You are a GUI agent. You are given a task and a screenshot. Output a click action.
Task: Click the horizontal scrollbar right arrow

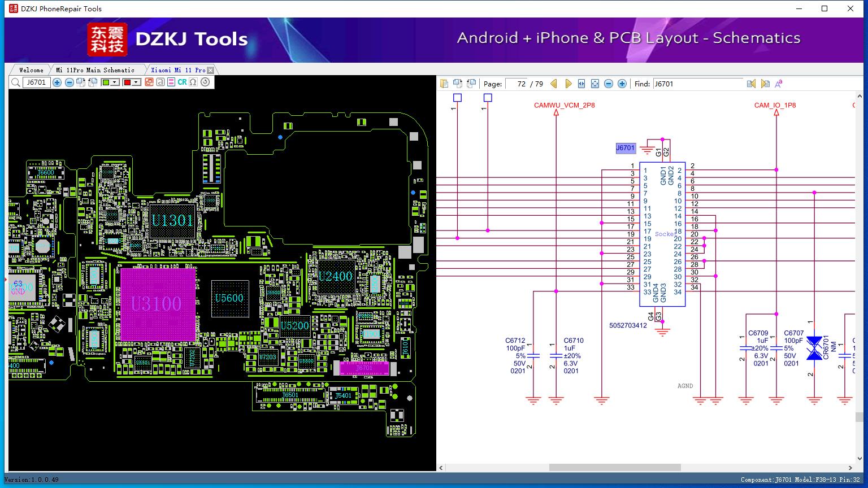click(x=850, y=468)
